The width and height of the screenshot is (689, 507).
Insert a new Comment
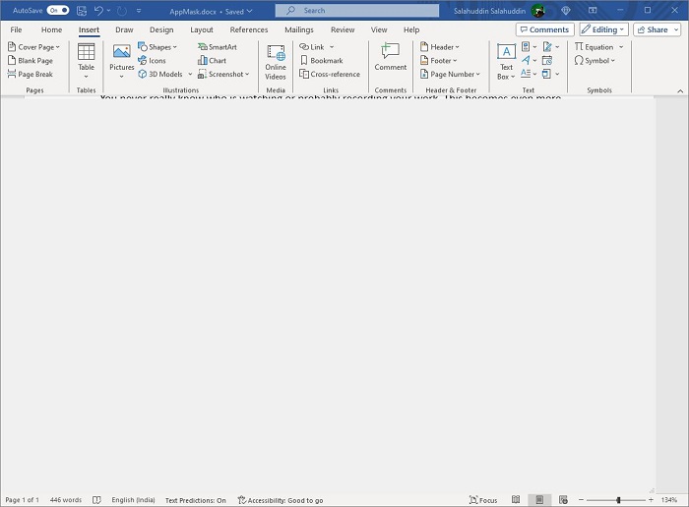[x=390, y=57]
